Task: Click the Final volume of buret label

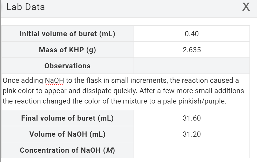Action: click(67, 118)
